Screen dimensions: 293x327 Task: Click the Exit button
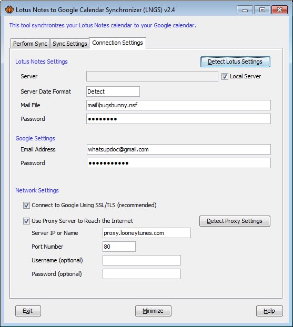tap(28, 311)
